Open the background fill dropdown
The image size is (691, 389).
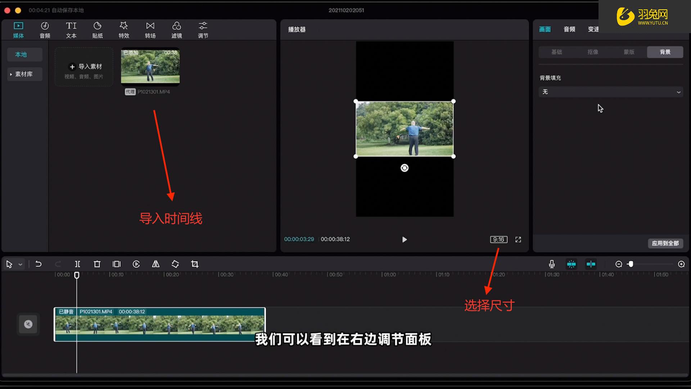(611, 92)
